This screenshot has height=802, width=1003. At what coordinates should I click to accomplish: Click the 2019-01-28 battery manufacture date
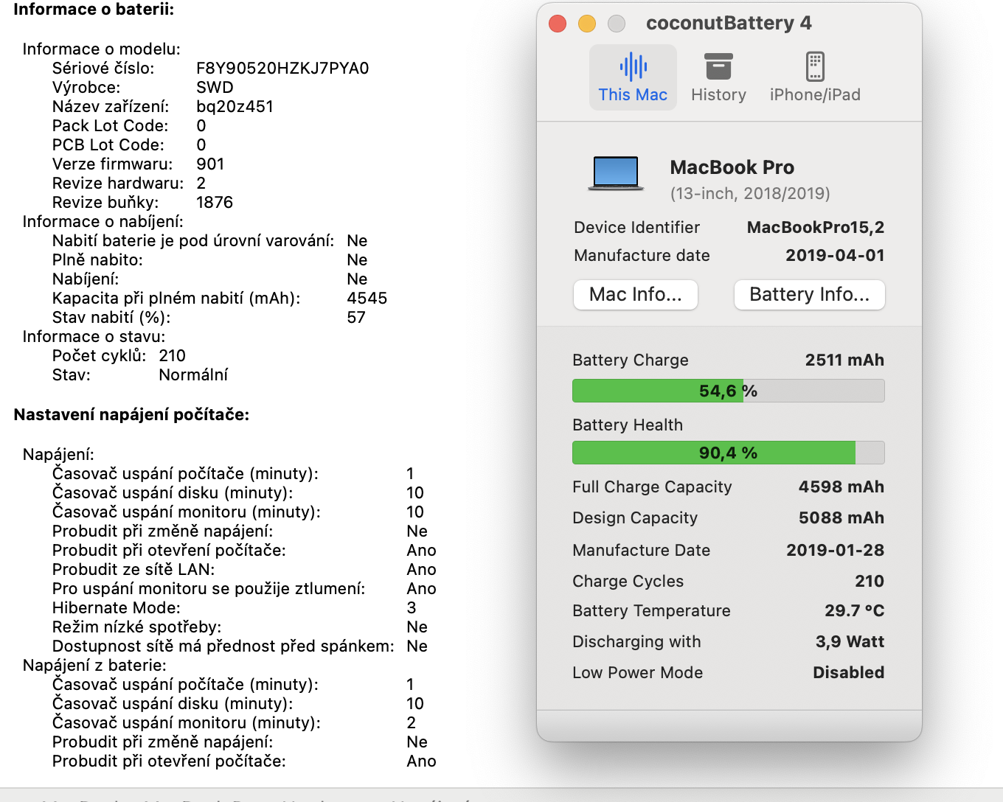836,550
